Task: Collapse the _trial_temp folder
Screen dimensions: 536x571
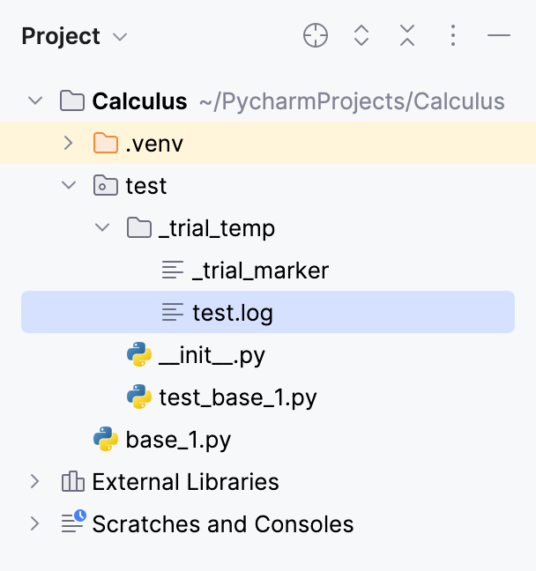Action: pyautogui.click(x=103, y=228)
